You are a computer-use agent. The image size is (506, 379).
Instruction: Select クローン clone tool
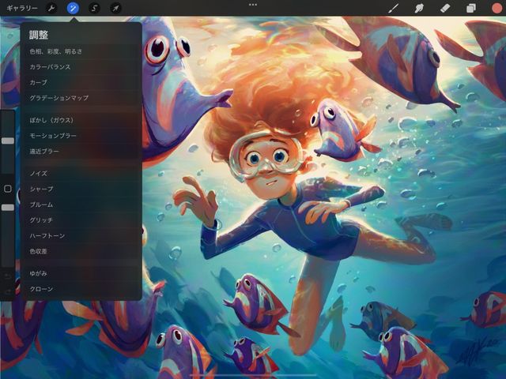click(x=81, y=289)
